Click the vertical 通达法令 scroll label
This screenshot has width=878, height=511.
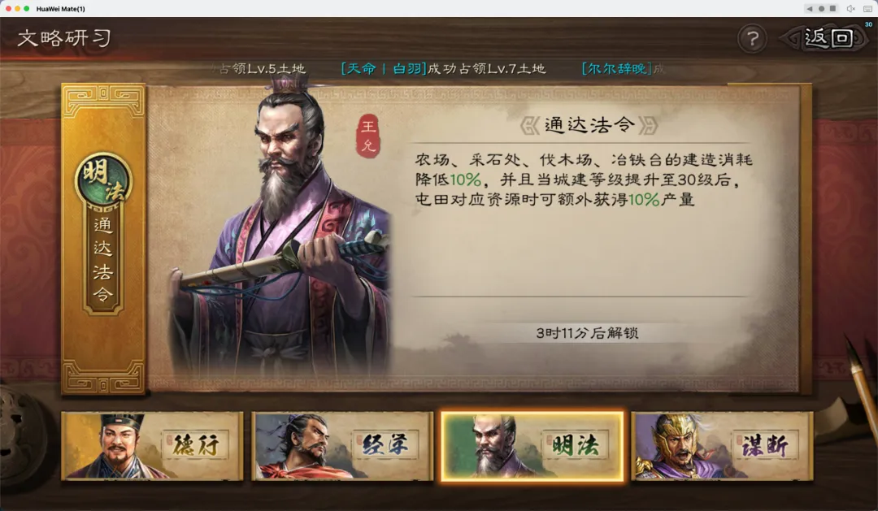(x=102, y=259)
